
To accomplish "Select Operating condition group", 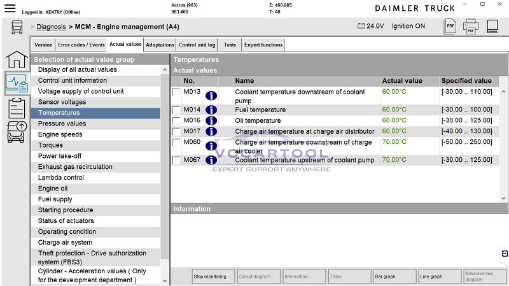I will click(x=96, y=232).
